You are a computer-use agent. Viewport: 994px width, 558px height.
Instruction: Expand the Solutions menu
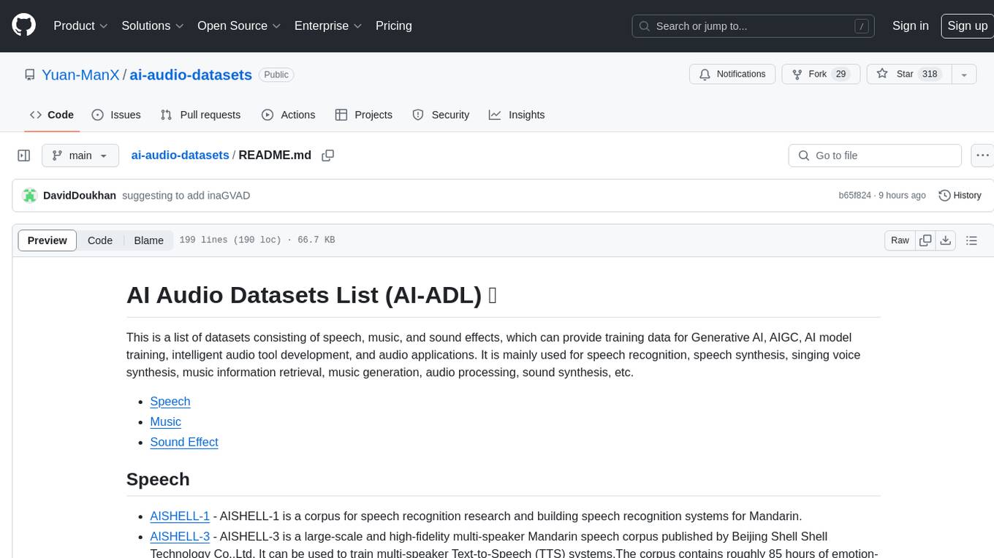(x=152, y=26)
